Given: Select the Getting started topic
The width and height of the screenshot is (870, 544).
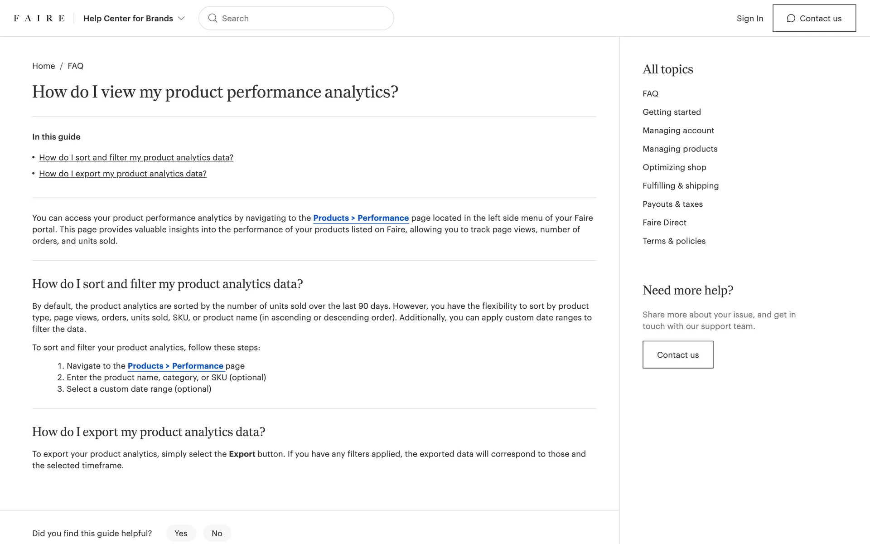Looking at the screenshot, I should 672,112.
